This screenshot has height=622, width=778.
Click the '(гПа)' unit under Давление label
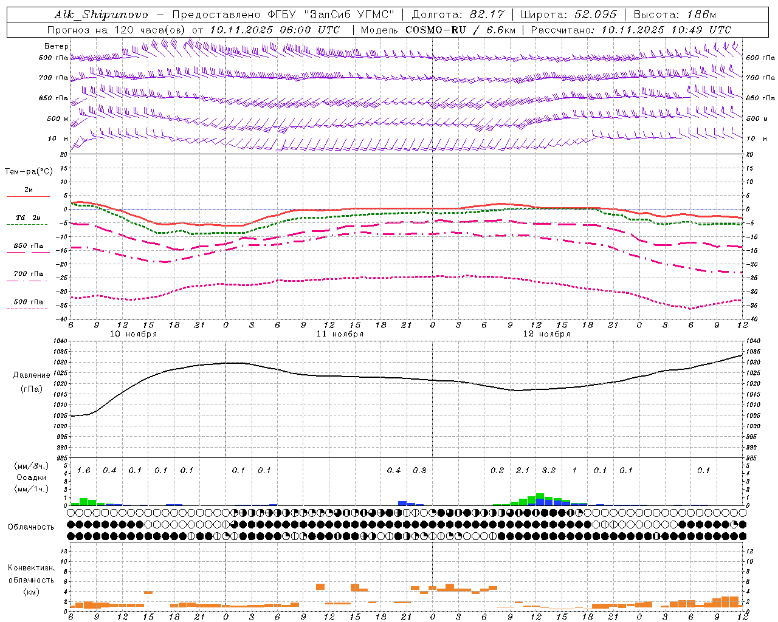point(32,389)
